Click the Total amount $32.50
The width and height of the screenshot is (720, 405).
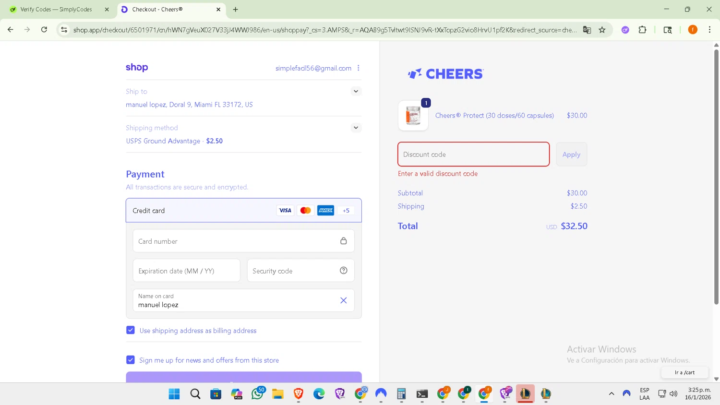[x=574, y=226]
